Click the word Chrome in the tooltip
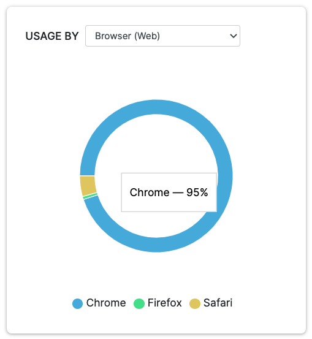Image resolution: width=312 pixels, height=339 pixels. tap(150, 192)
